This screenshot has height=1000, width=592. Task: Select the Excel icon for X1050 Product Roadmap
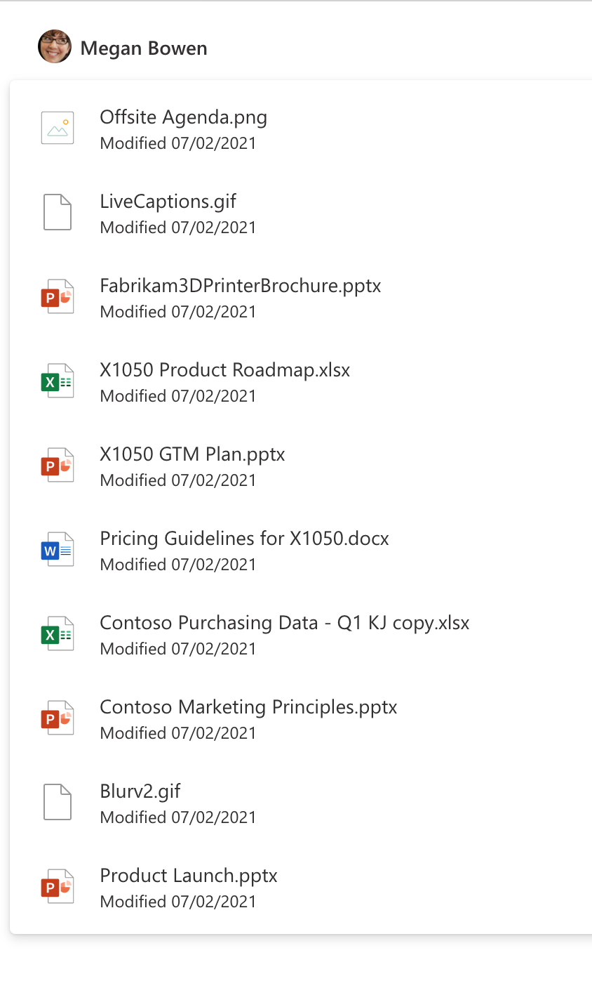point(57,381)
